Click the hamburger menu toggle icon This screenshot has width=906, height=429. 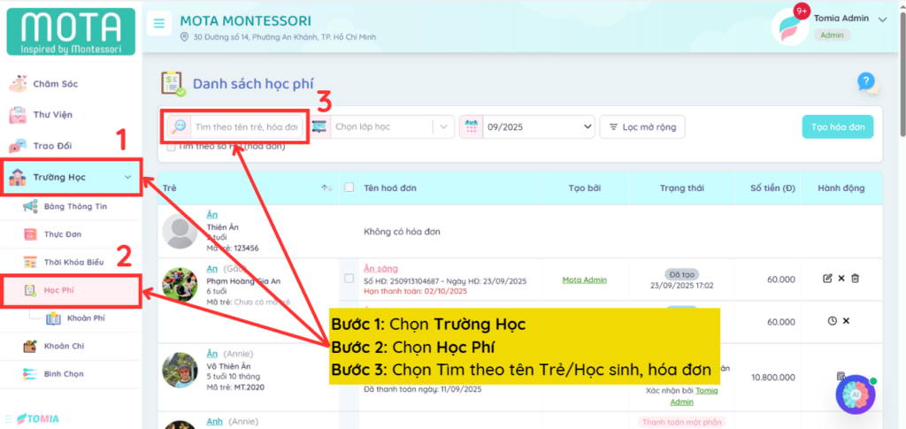tap(158, 24)
